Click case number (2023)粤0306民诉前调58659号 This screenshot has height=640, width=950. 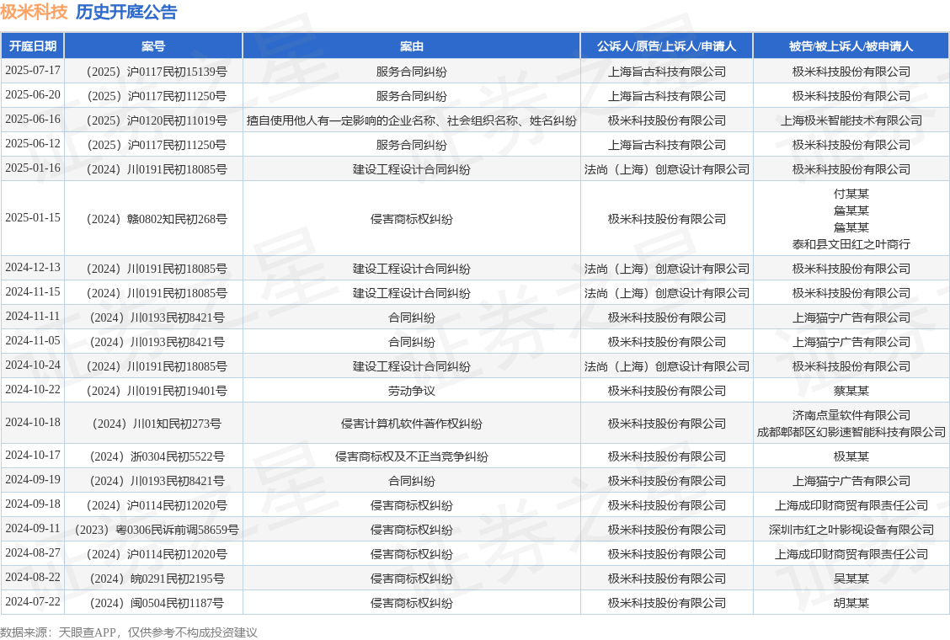click(153, 530)
